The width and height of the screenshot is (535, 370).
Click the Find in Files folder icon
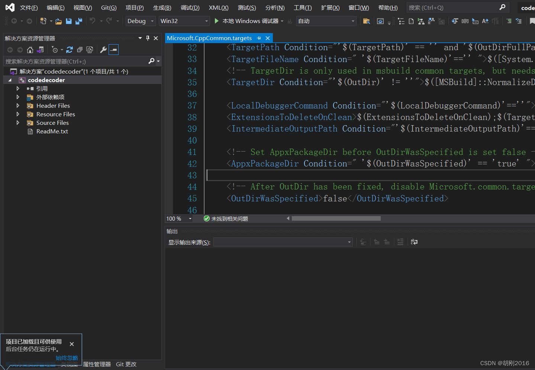coord(366,21)
